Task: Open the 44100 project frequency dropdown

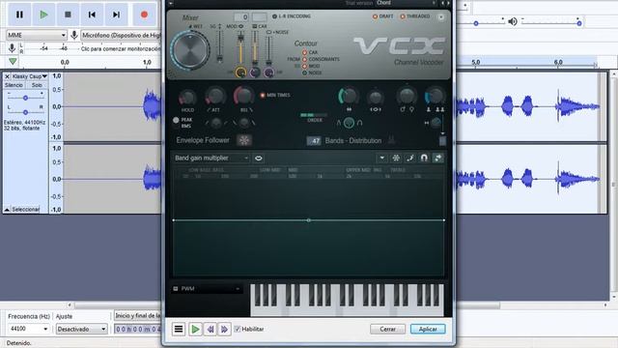Action: 28,329
